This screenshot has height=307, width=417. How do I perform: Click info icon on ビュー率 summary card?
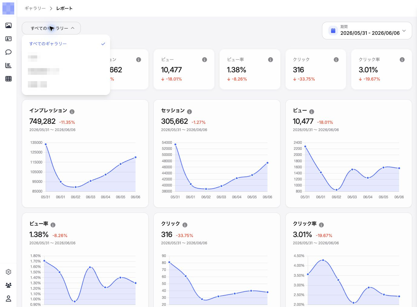point(271,60)
